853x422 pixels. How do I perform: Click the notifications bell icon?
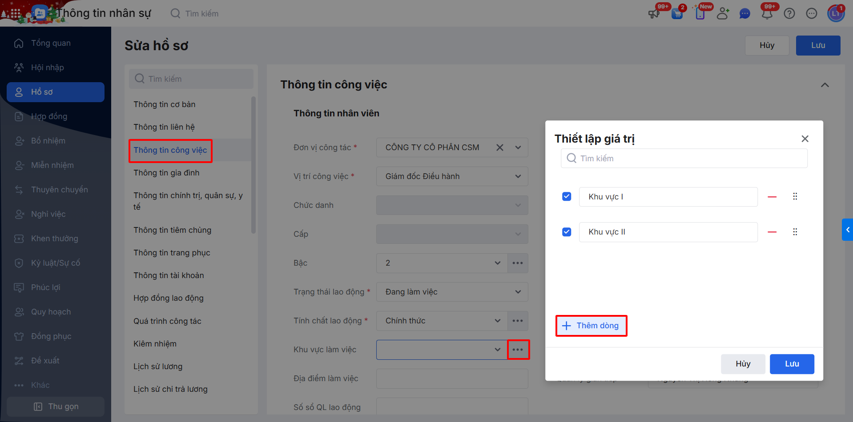click(x=767, y=14)
